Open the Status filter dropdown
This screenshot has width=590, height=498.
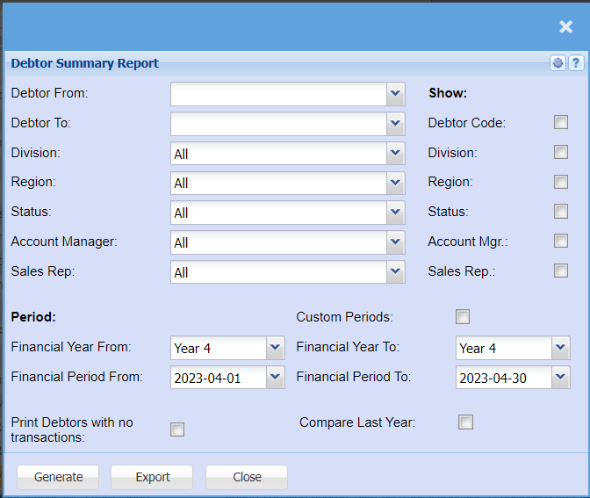tap(395, 213)
